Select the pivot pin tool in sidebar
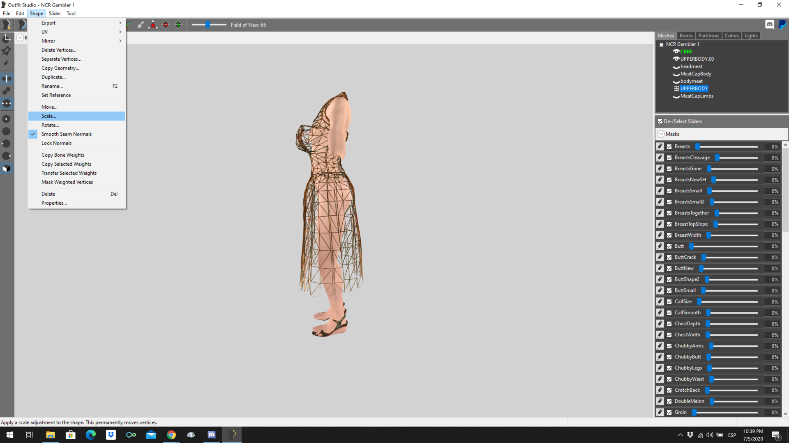 tap(7, 51)
